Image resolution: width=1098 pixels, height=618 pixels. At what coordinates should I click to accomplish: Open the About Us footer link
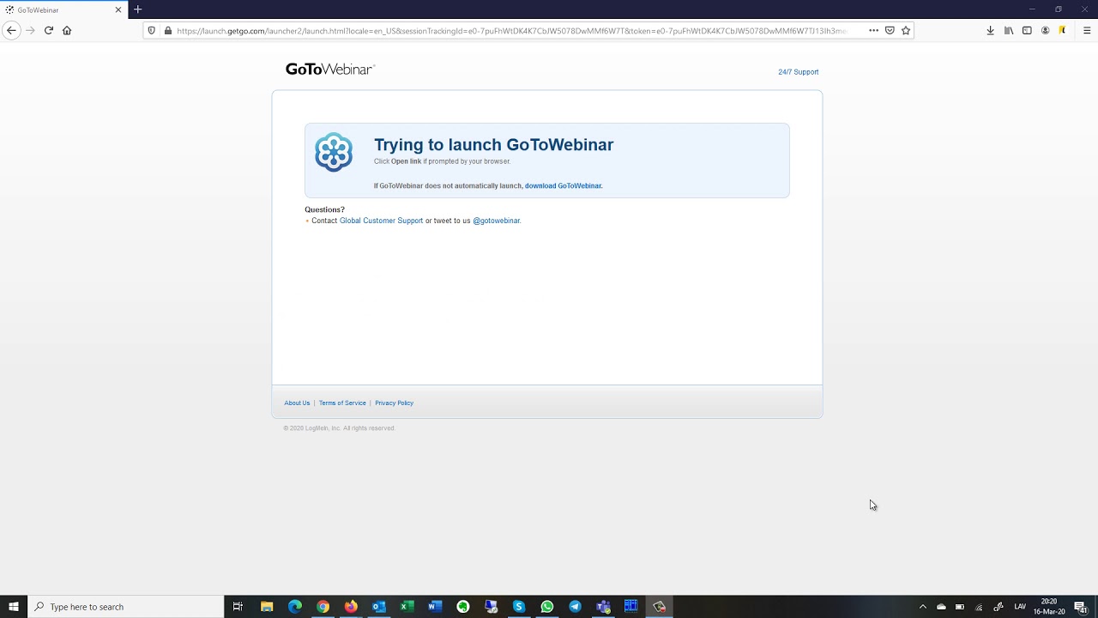[x=297, y=403]
